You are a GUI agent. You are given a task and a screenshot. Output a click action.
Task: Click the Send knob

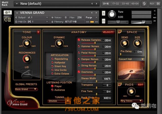(125, 43)
